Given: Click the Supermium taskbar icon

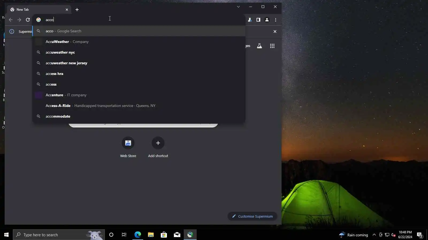Looking at the screenshot, I should [x=190, y=235].
